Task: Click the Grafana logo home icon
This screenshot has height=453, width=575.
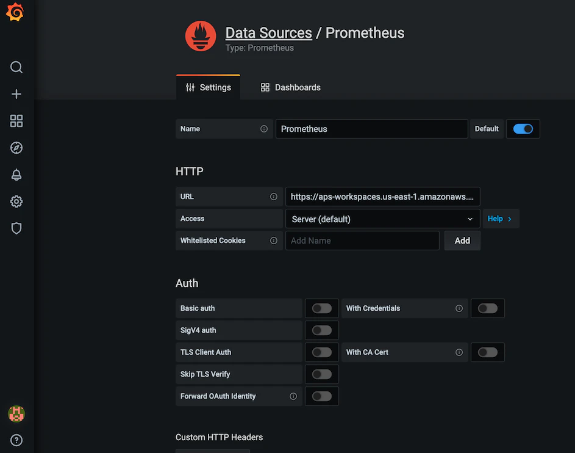Action: (15, 13)
